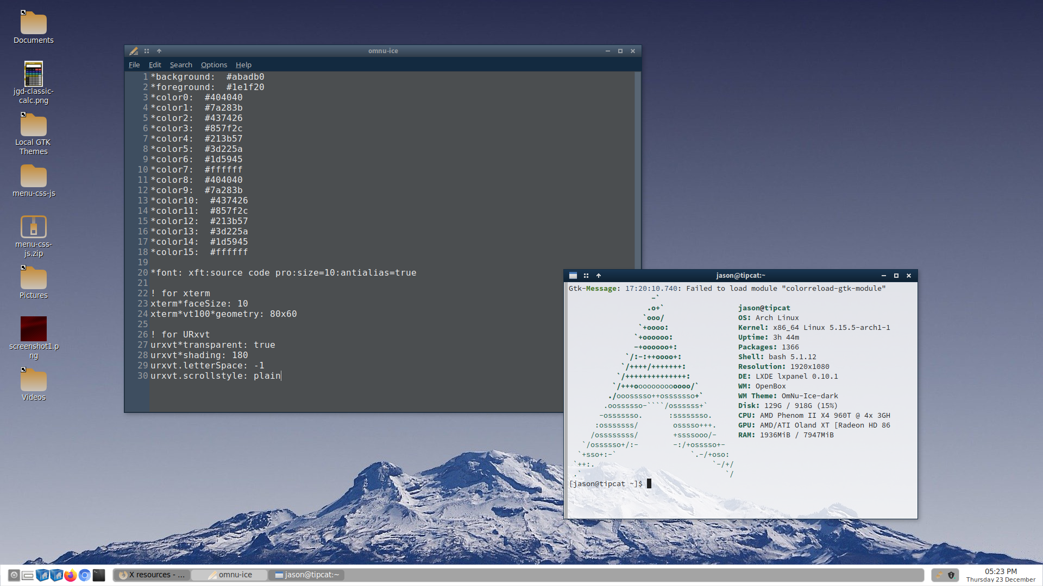Click the xterm*vt100*geometry: 80x60 line

[x=224, y=314]
